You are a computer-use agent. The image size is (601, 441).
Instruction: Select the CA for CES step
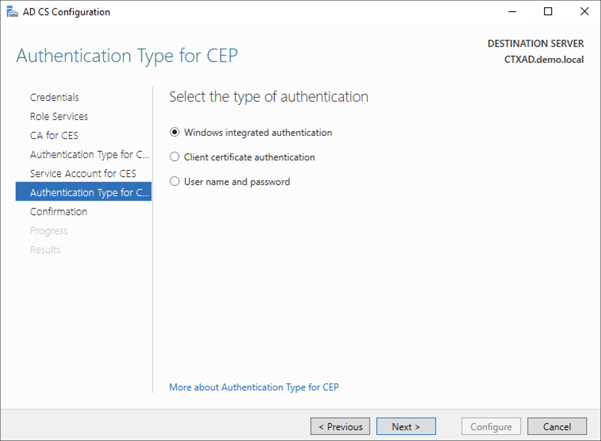(x=54, y=135)
